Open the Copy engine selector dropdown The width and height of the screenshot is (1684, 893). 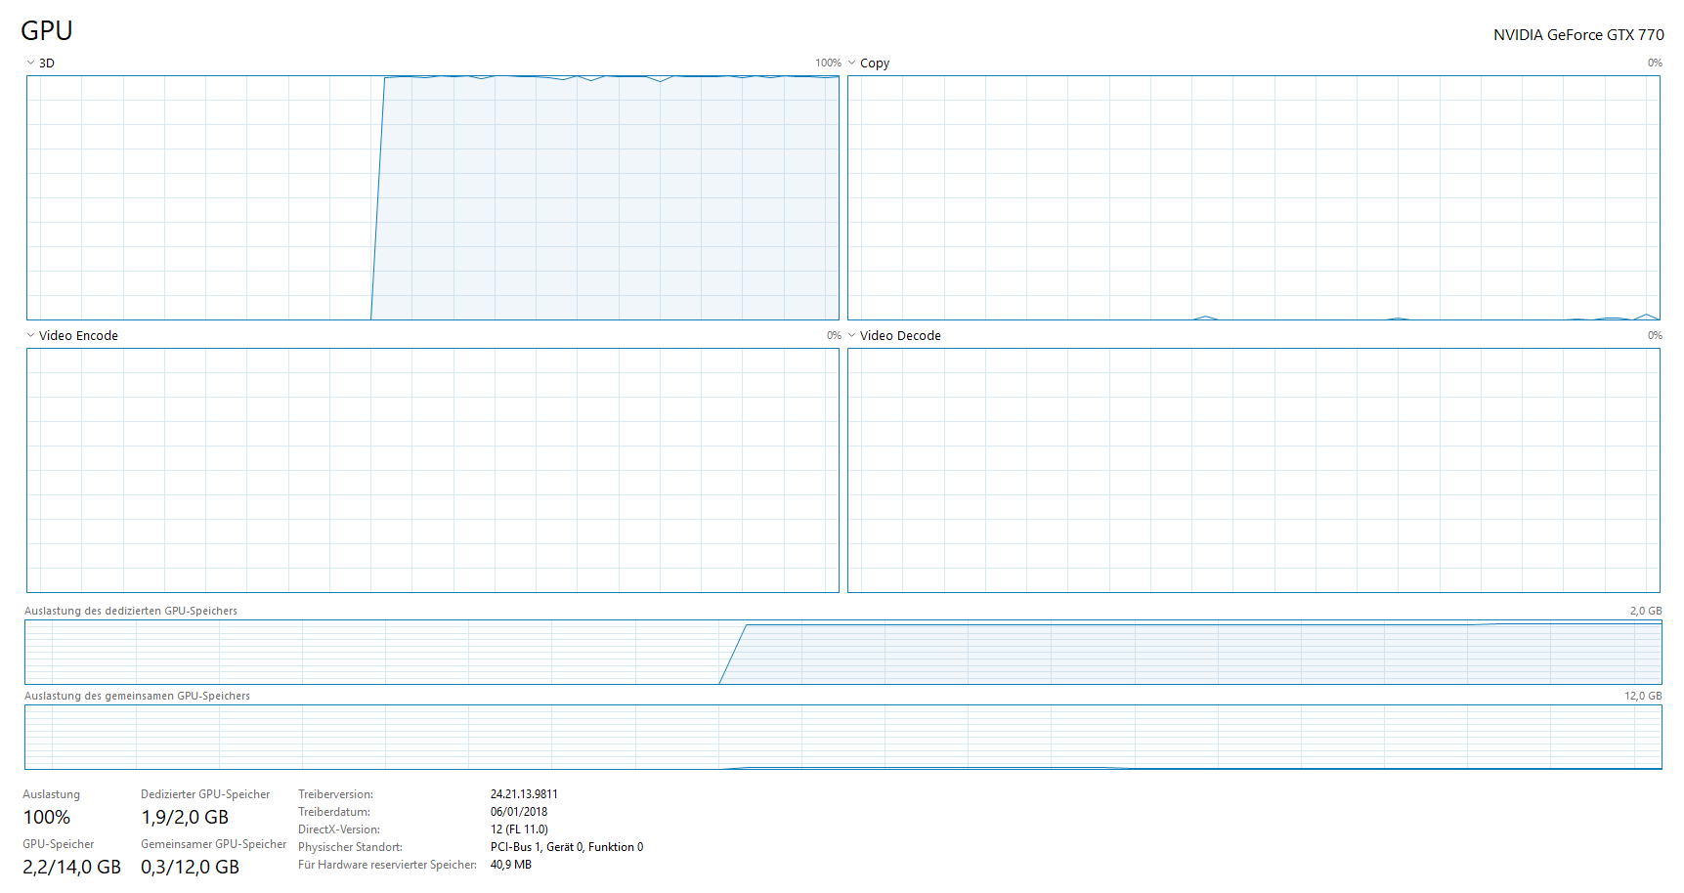point(850,62)
